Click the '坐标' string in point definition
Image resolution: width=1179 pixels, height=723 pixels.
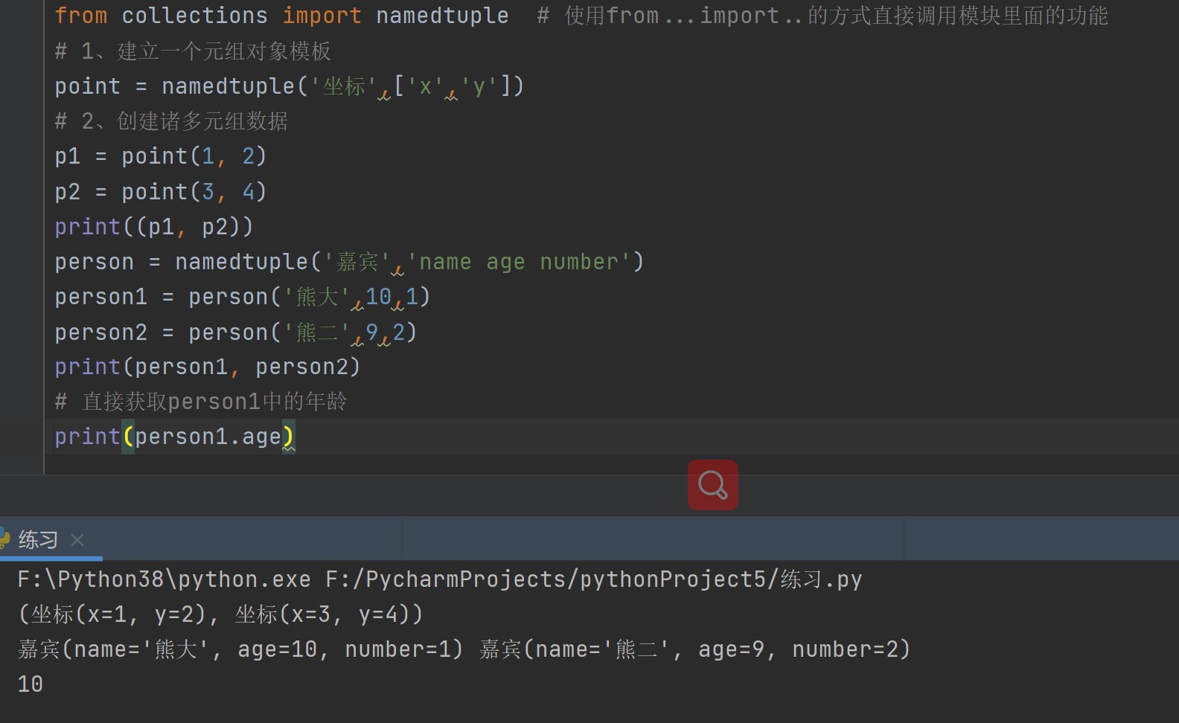tap(344, 86)
